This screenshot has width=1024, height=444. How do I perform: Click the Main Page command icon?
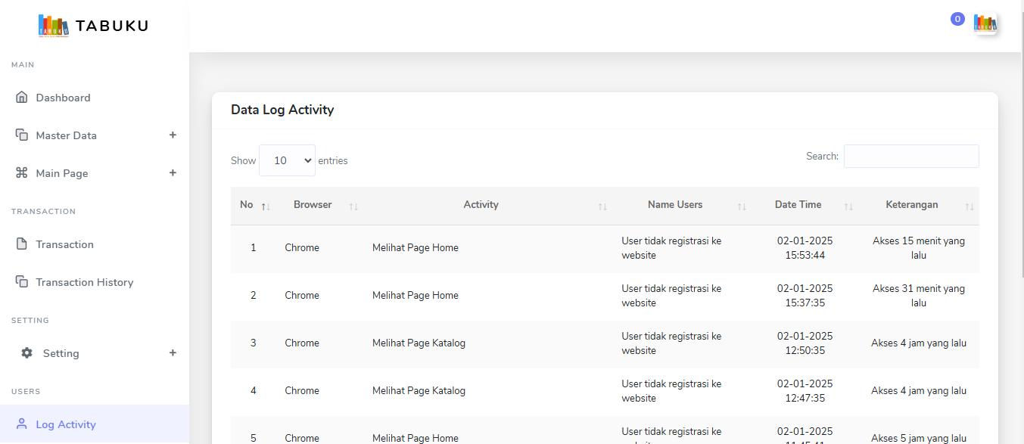coord(21,173)
